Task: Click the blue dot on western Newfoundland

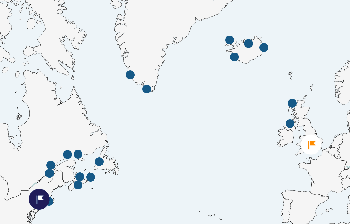Action: coord(99,162)
